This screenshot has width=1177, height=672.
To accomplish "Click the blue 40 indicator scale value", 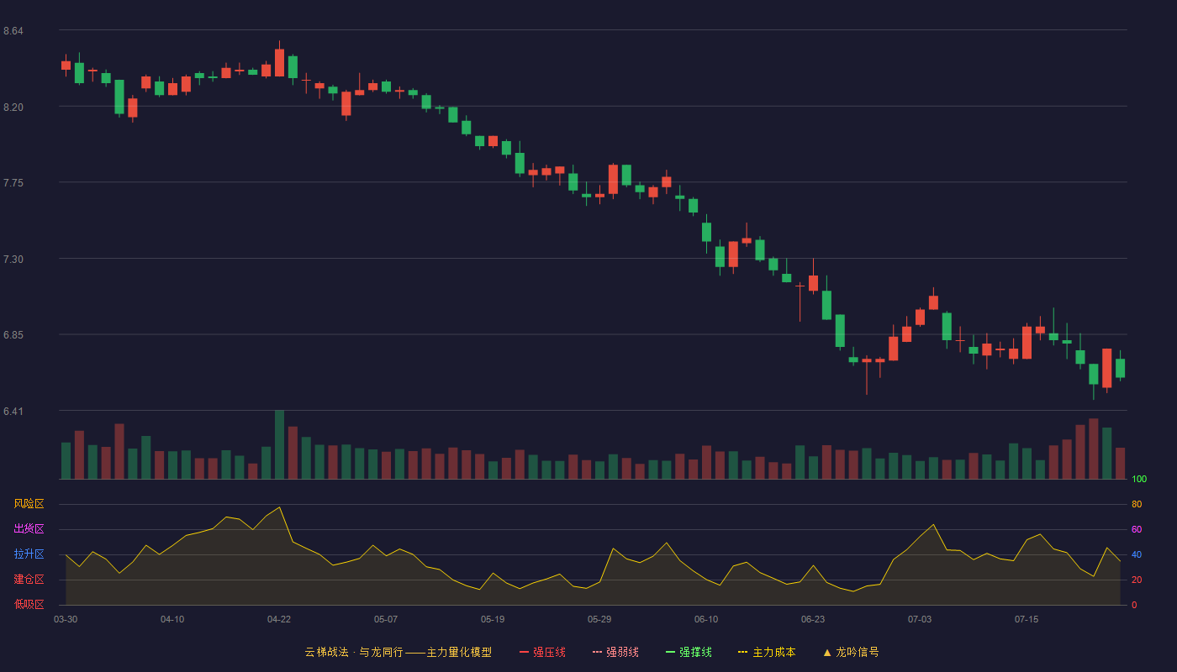I will click(x=1137, y=554).
